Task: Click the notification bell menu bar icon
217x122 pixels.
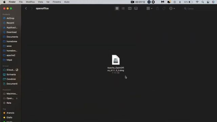Action: point(169,2)
